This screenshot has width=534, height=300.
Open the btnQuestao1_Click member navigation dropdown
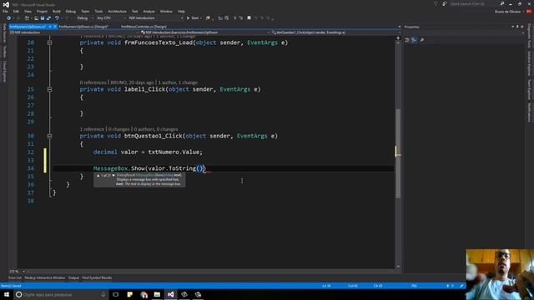pyautogui.click(x=335, y=32)
